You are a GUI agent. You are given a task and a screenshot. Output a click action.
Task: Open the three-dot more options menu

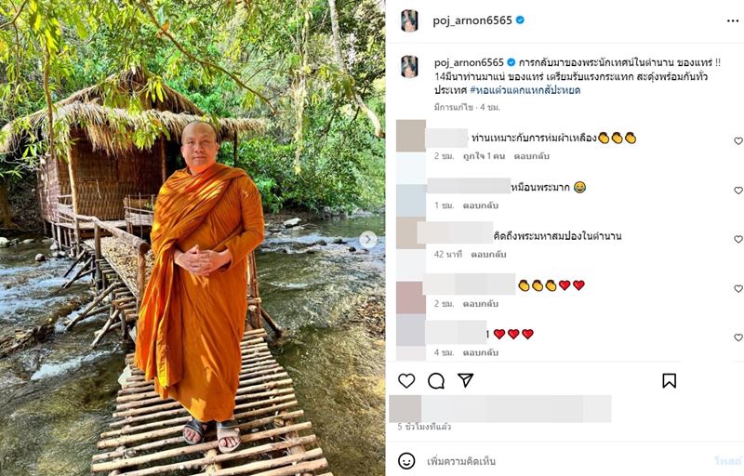click(733, 20)
